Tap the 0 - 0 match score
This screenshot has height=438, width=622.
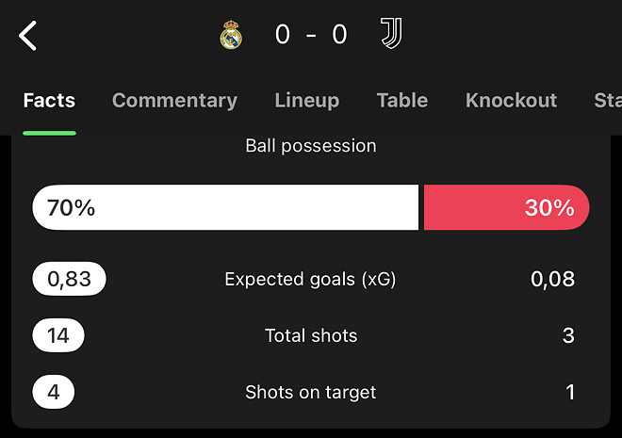click(x=311, y=36)
